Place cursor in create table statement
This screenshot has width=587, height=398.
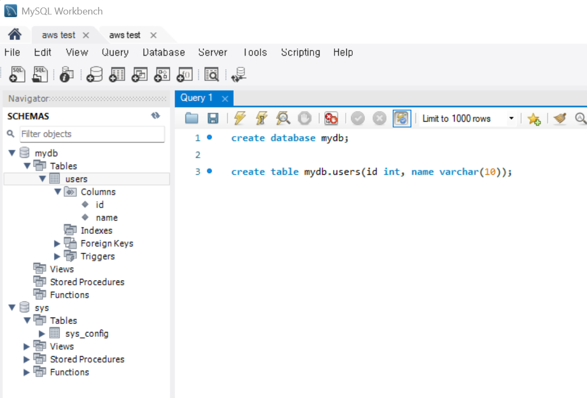point(371,172)
